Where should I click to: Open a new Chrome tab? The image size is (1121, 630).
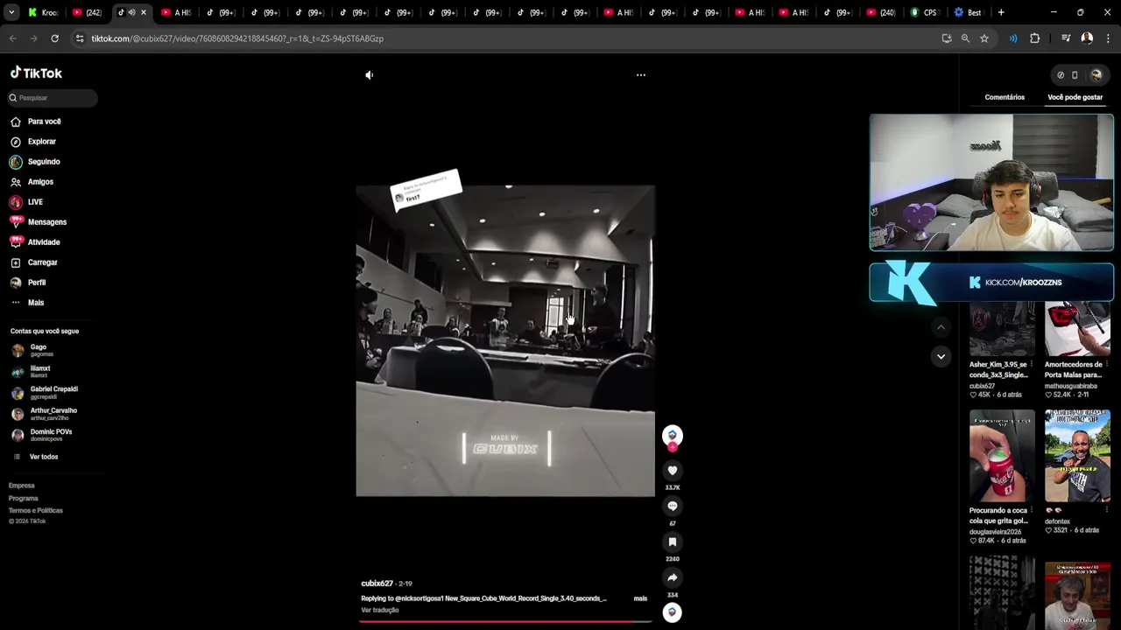coord(1001,12)
